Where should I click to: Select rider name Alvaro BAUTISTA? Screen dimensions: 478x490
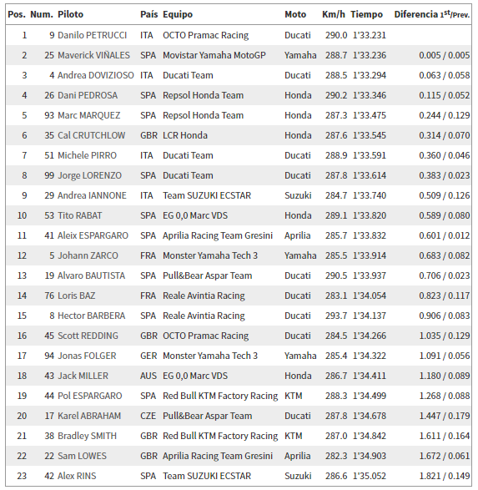(x=92, y=275)
